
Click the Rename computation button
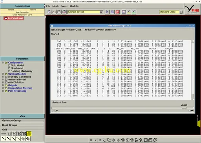[11, 10]
